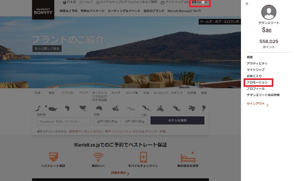
Task: Click ヘルプ text link in header
Action: (x=88, y=2)
